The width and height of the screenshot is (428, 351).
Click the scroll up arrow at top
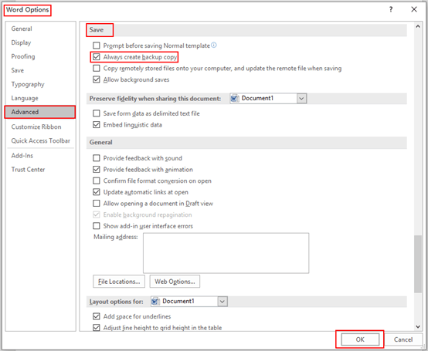(418, 26)
